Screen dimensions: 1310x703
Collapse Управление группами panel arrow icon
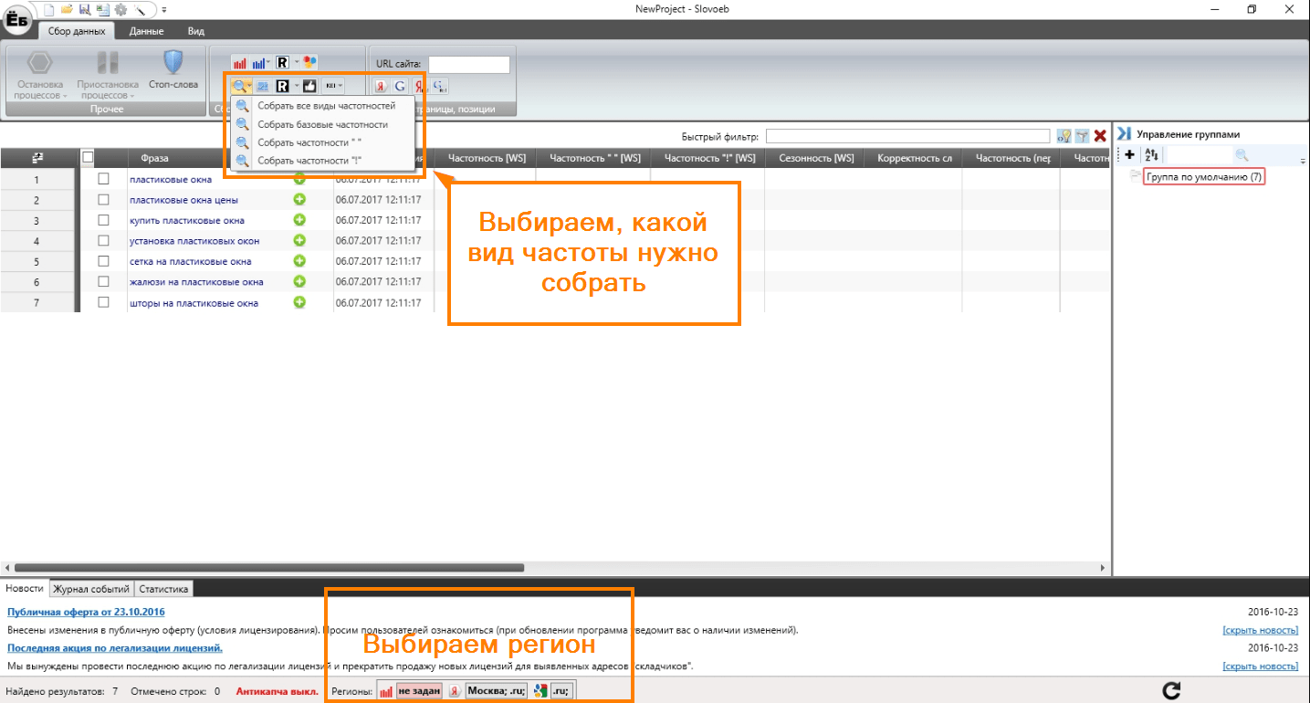1124,134
